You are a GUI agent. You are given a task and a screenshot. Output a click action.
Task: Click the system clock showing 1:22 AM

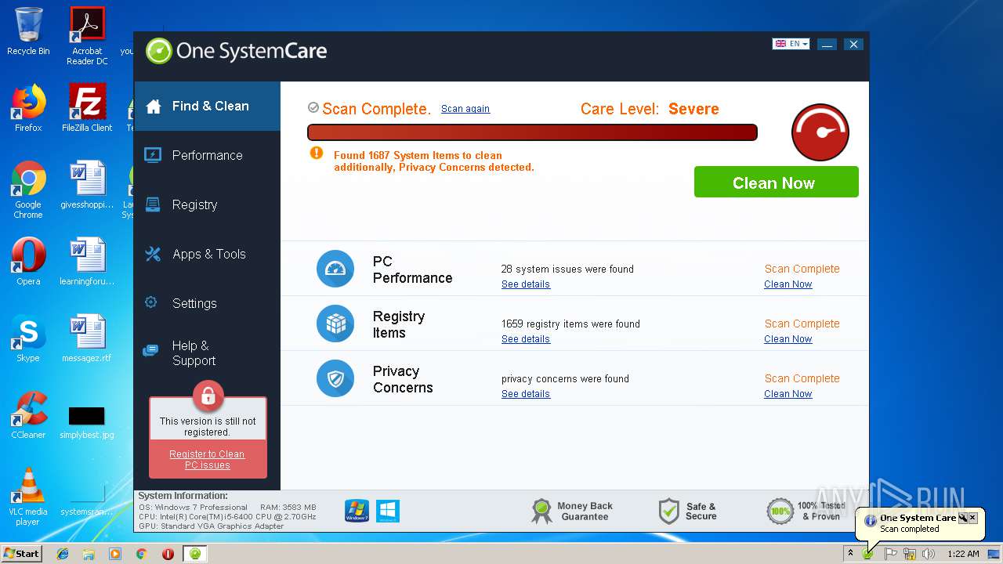coord(963,554)
